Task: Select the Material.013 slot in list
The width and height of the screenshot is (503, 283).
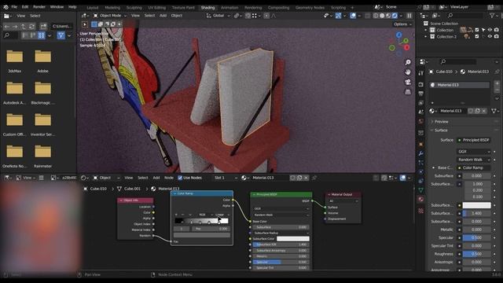Action: click(459, 85)
